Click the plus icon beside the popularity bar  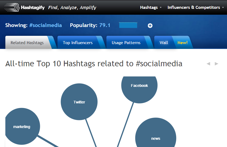click(x=150, y=26)
